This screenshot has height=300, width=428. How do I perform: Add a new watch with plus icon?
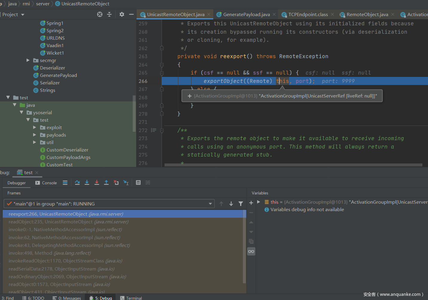[x=251, y=203]
